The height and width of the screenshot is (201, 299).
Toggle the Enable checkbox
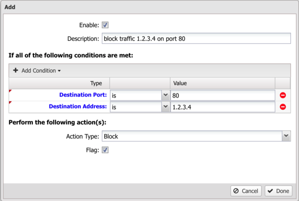pos(105,25)
